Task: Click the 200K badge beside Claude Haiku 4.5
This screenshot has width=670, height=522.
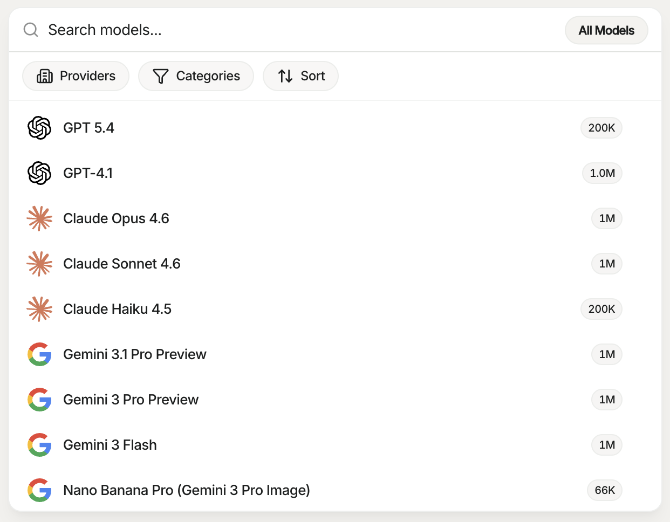Action: tap(601, 309)
